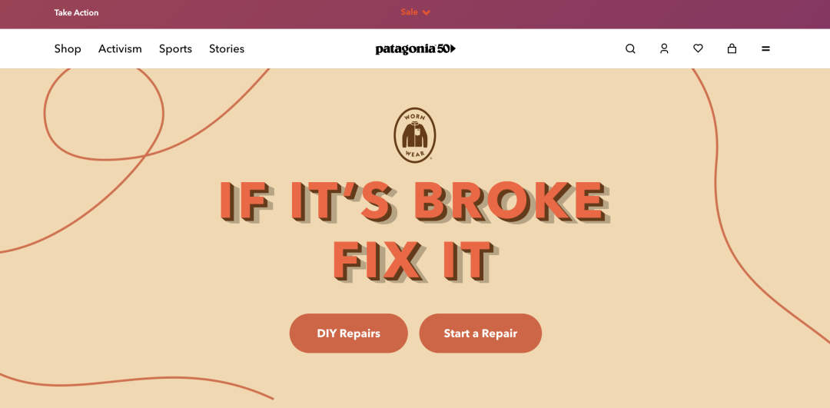Open the hamburger menu icon
This screenshot has height=408, width=830.
[765, 48]
